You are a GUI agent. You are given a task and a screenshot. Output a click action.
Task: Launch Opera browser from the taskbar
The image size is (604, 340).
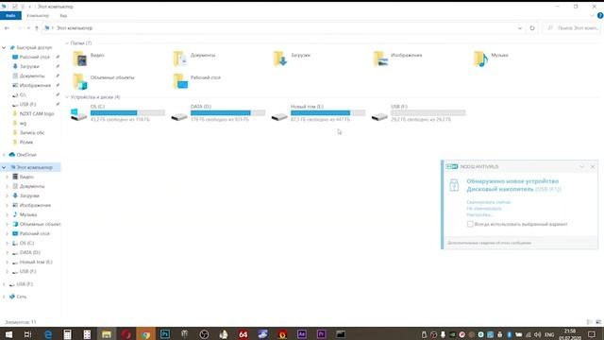pyautogui.click(x=126, y=334)
